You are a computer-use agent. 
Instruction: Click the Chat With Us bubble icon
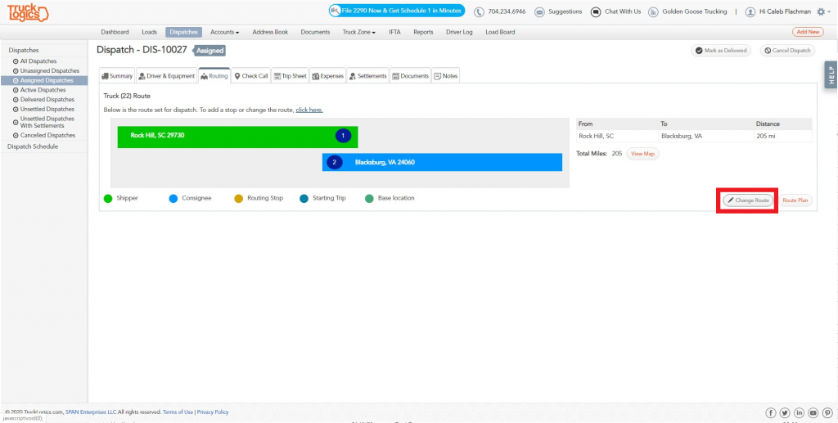click(596, 11)
